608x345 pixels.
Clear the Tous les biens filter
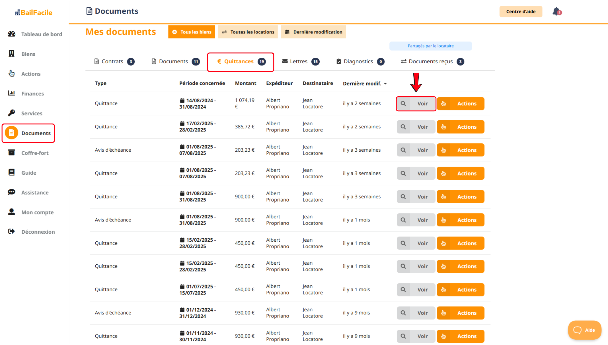tap(175, 32)
